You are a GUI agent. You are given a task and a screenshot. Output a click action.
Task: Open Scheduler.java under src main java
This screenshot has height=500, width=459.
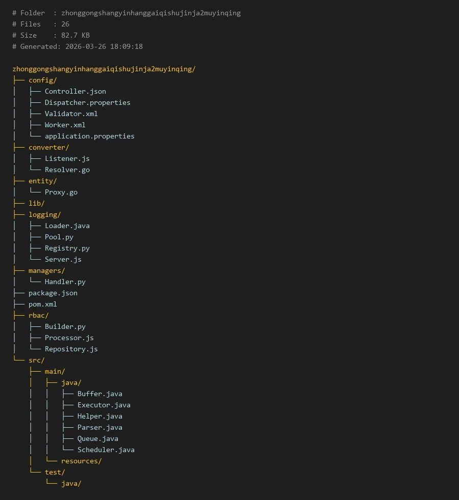tap(106, 450)
